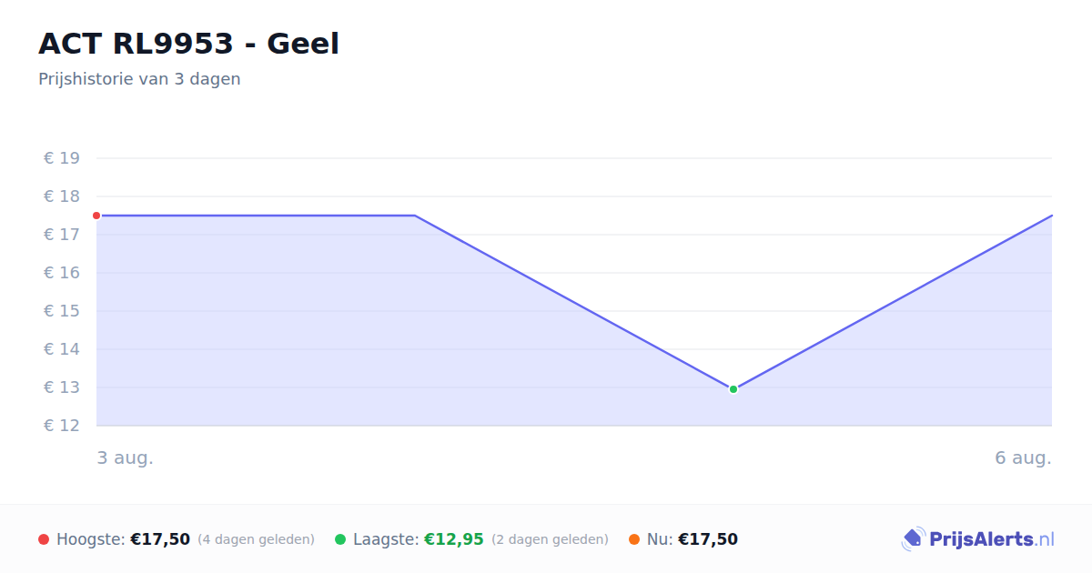1092x573 pixels.
Task: Click the PrijsAlerts tag logo icon
Action: point(913,539)
